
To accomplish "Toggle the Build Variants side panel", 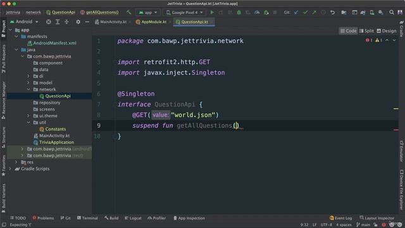I will point(4,198).
